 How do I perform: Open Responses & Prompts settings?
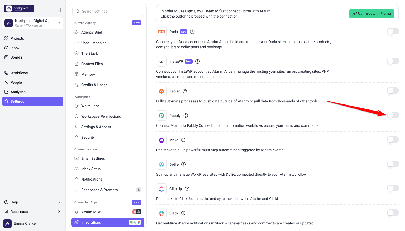(x=108, y=190)
